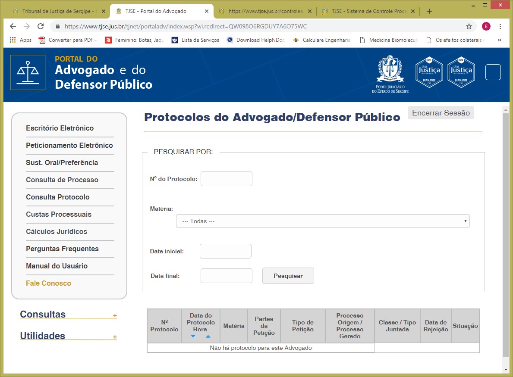Click the Fale Conosco link
Screen dimensions: 513x377
pyautogui.click(x=48, y=283)
